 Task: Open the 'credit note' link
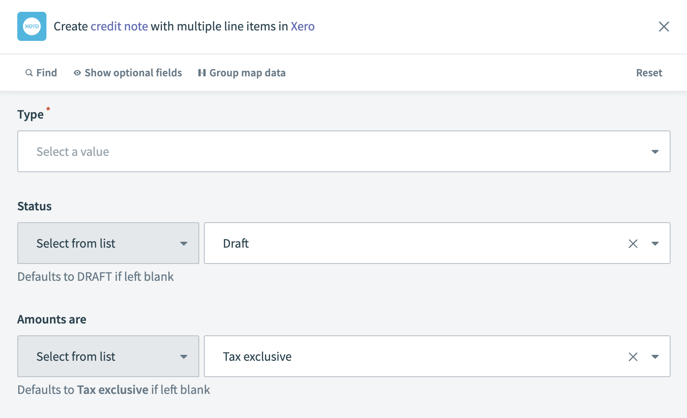119,26
